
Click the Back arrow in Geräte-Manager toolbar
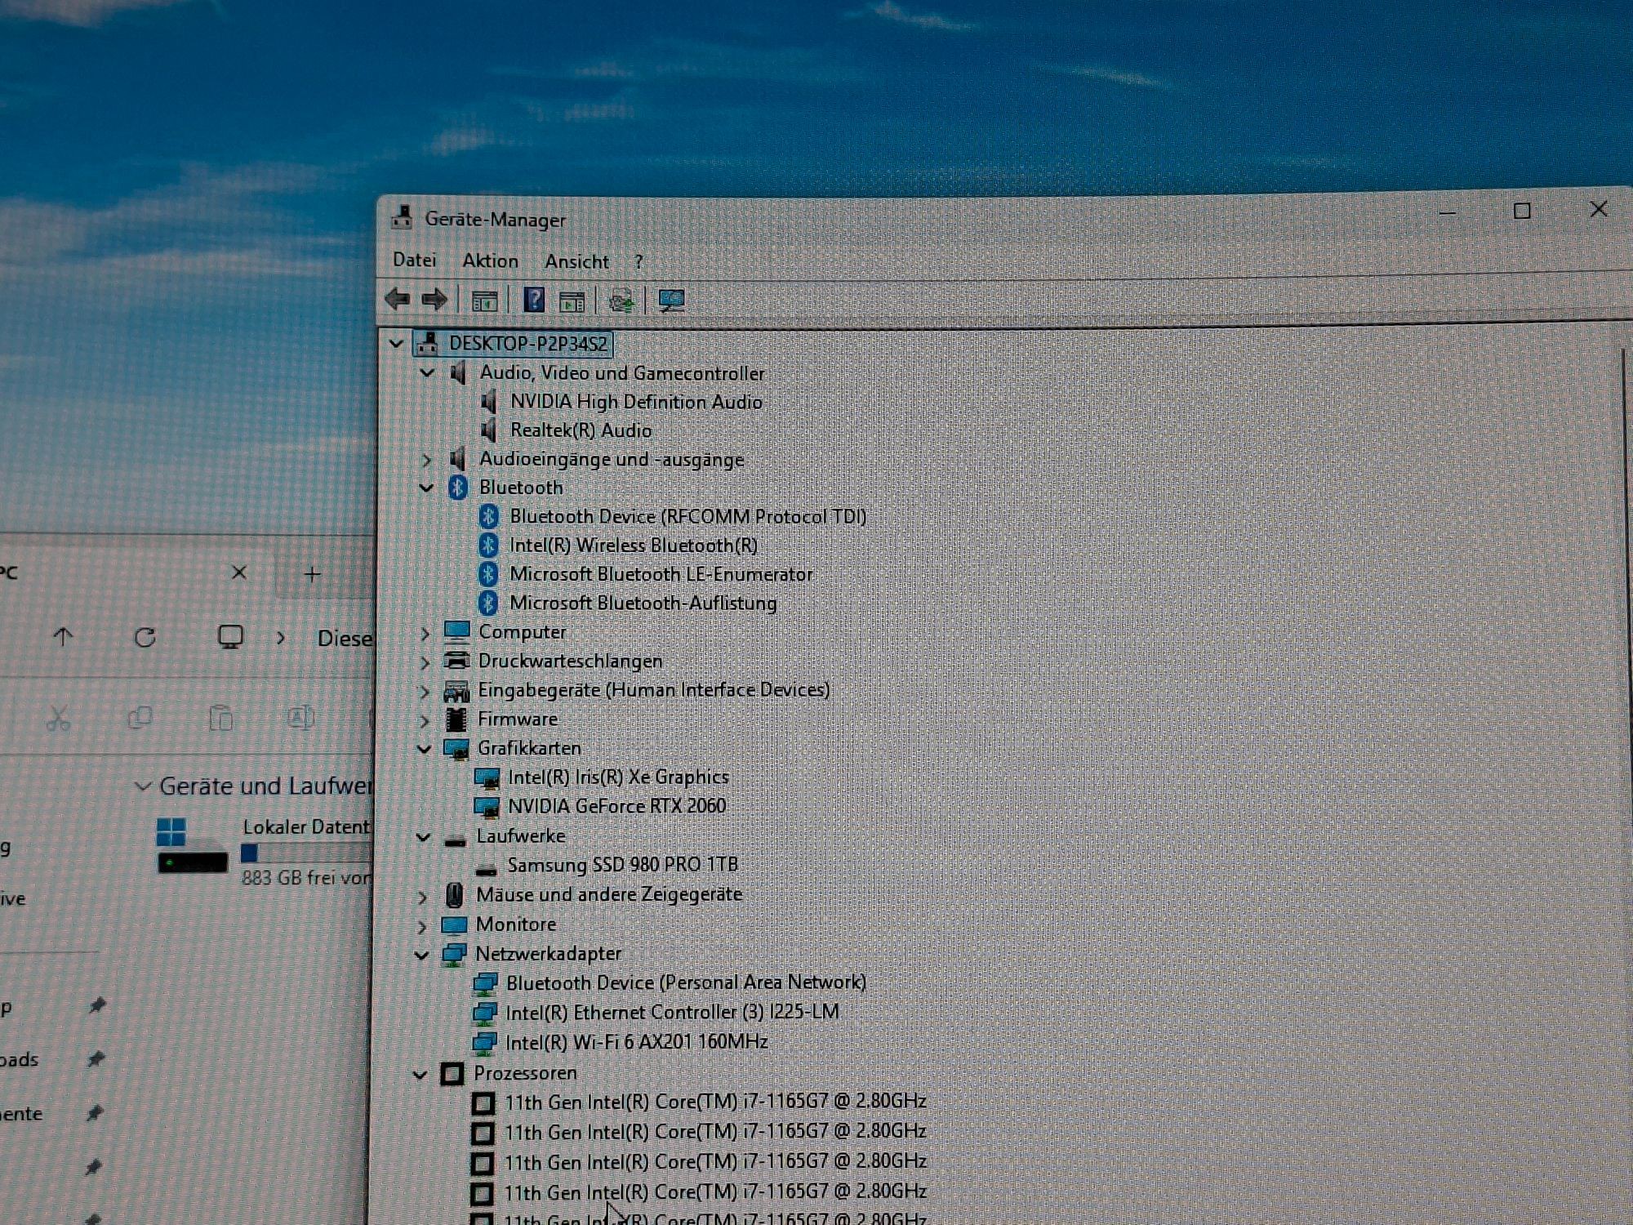[398, 300]
